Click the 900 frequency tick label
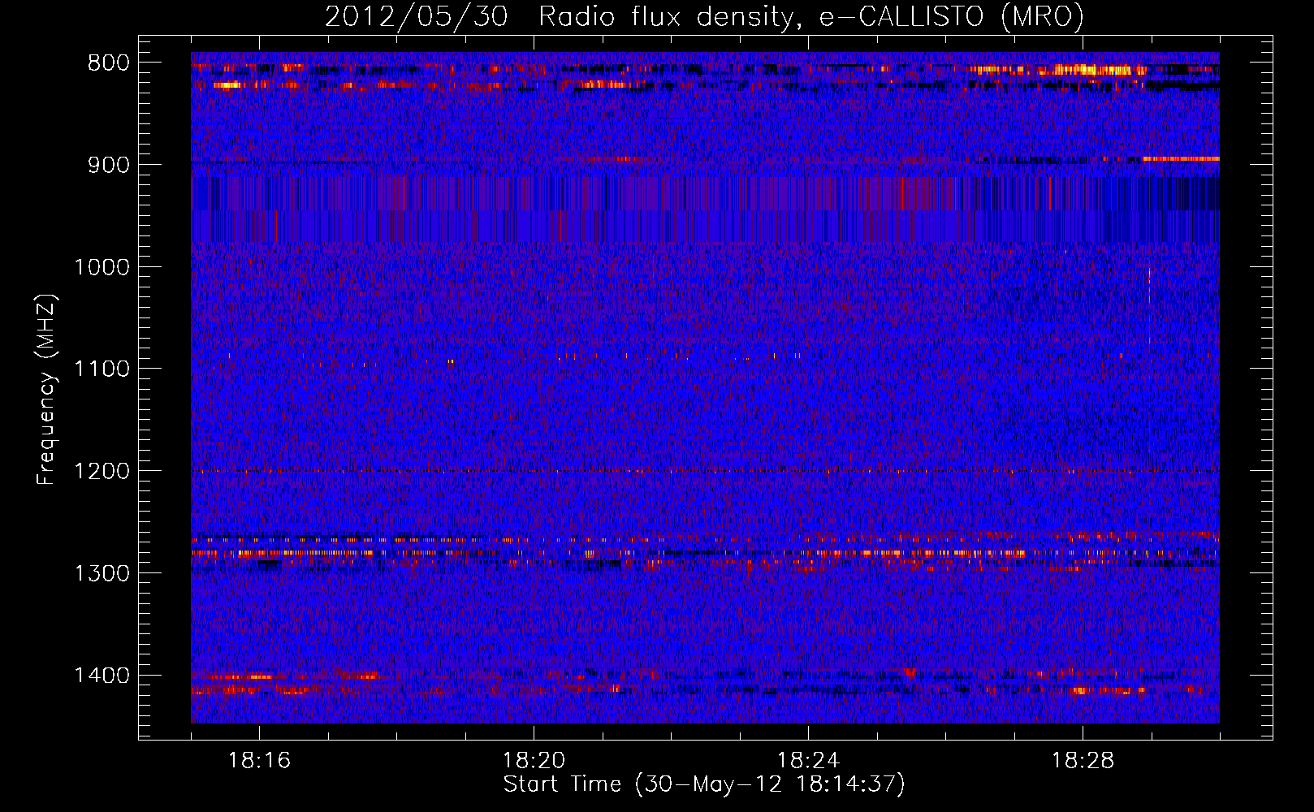This screenshot has height=812, width=1314. 108,165
